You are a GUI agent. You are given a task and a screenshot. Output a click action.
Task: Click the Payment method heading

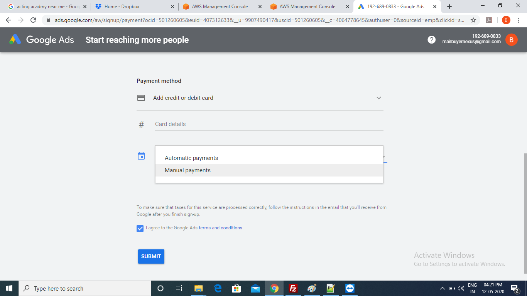(x=159, y=81)
